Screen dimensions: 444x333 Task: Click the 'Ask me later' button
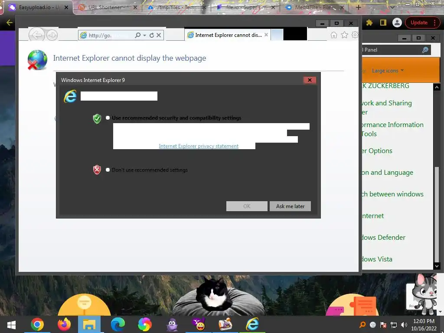pos(290,206)
